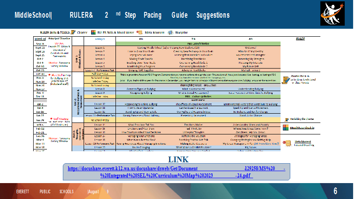Click 'Common Types of Bullying' cell
The image size is (354, 199).
click(141, 89)
